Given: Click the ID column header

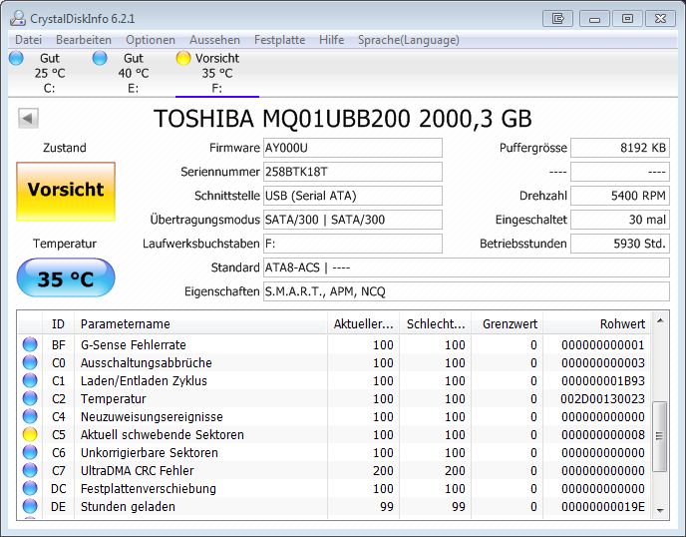Looking at the screenshot, I should (x=58, y=323).
